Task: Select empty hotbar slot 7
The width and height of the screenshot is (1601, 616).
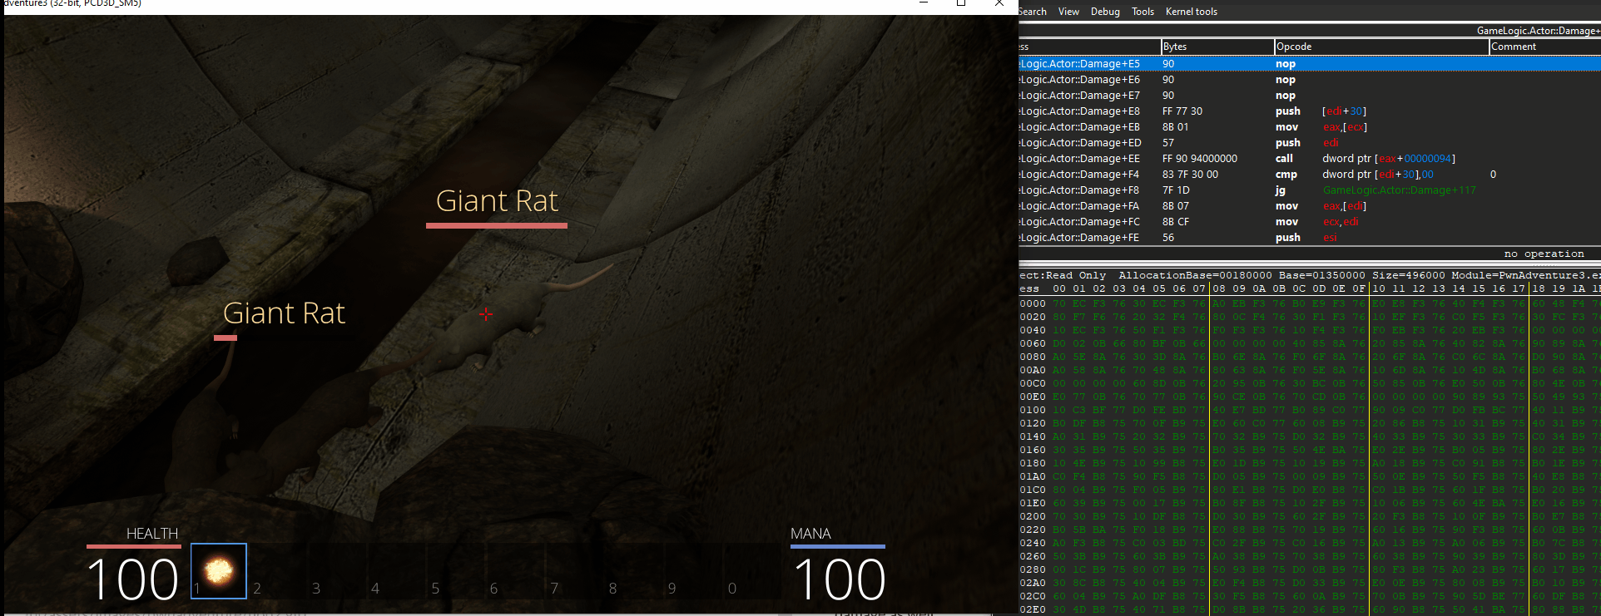Action: (x=575, y=571)
